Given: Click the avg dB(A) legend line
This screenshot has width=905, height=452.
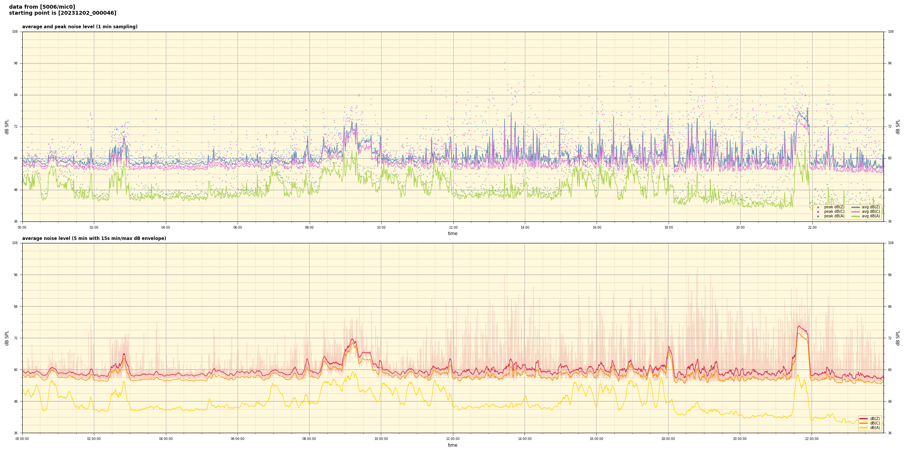Looking at the screenshot, I should tap(856, 216).
